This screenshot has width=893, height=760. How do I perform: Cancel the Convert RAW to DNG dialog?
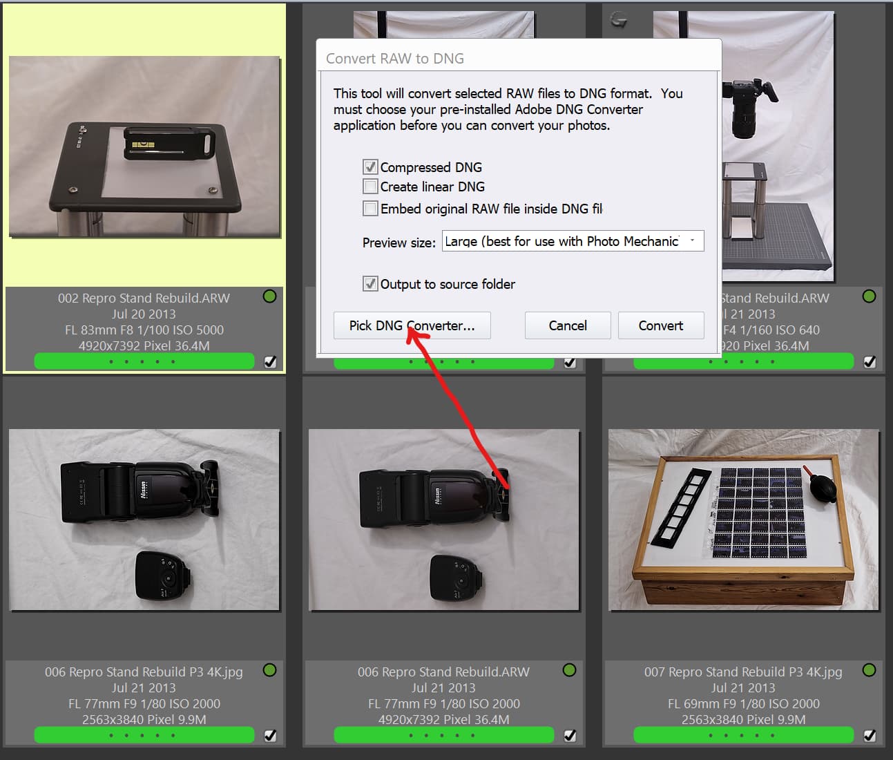point(567,325)
